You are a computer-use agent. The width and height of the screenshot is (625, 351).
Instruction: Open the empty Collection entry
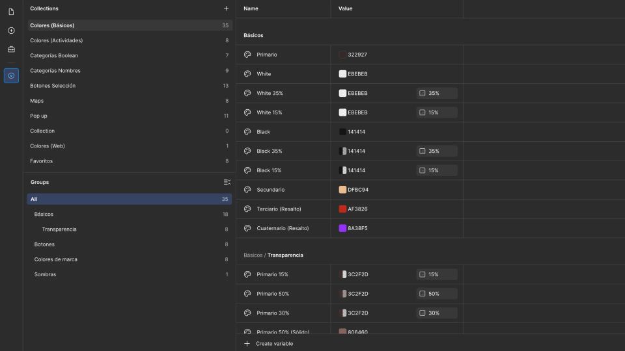[x=130, y=131]
